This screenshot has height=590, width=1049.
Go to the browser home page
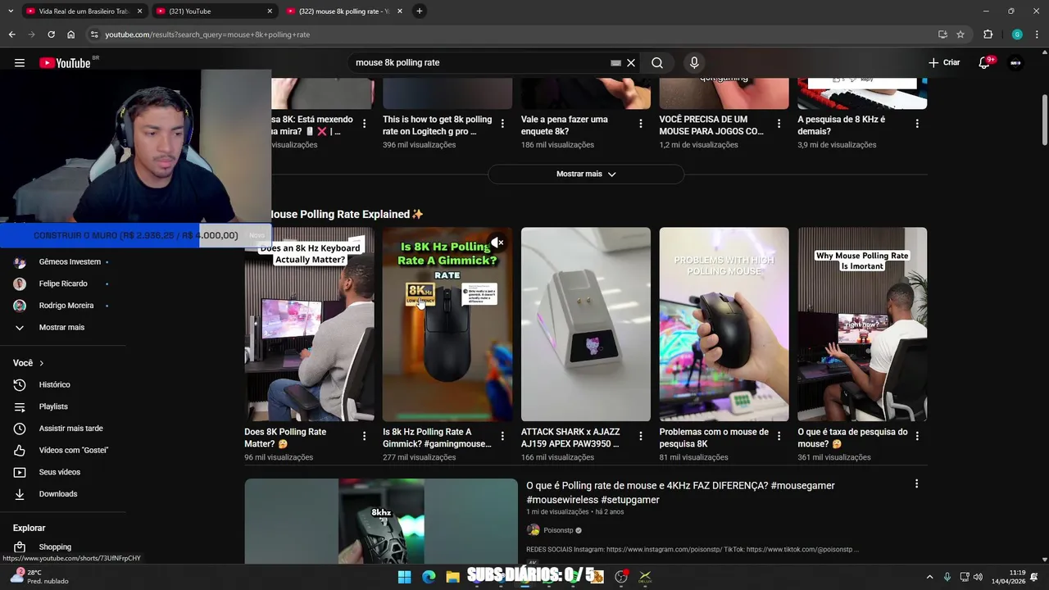tap(70, 34)
